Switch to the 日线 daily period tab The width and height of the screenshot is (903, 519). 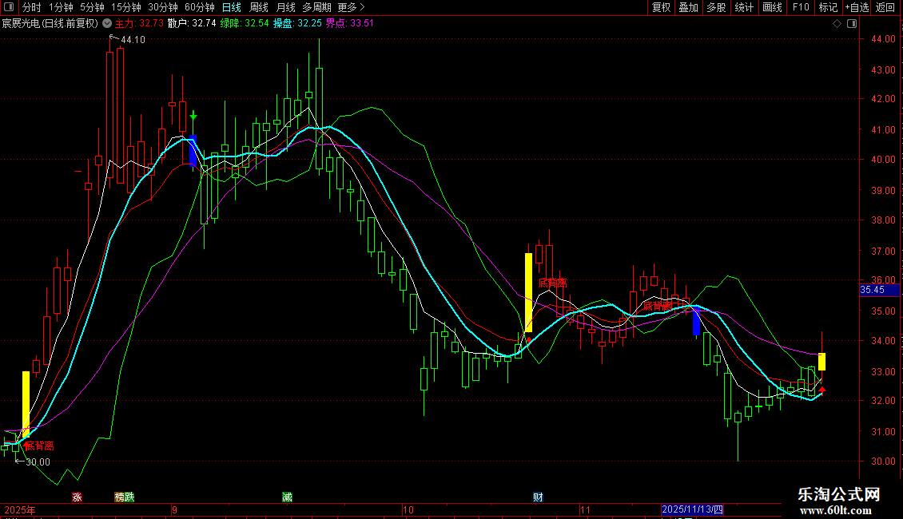click(232, 7)
